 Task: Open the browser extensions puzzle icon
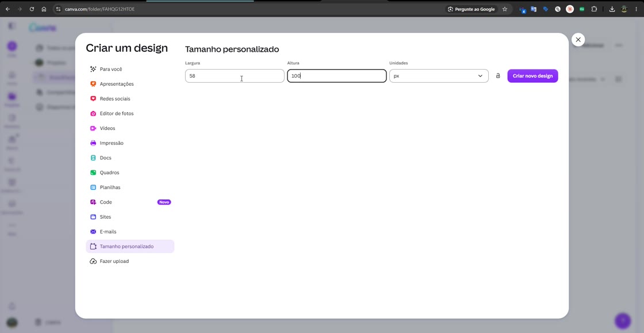594,9
